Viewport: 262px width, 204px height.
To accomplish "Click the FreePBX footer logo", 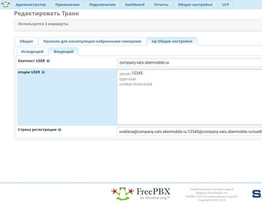I will (x=141, y=193).
